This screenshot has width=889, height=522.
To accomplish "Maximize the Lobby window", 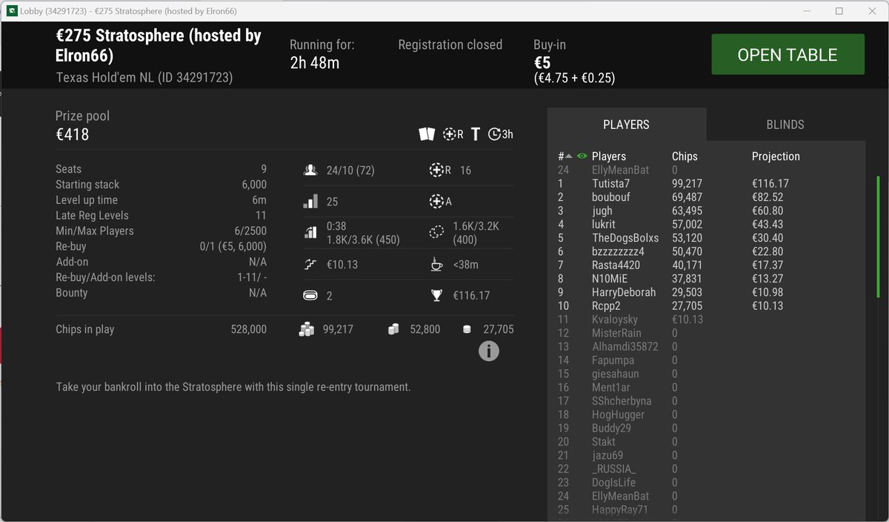I will pos(839,11).
